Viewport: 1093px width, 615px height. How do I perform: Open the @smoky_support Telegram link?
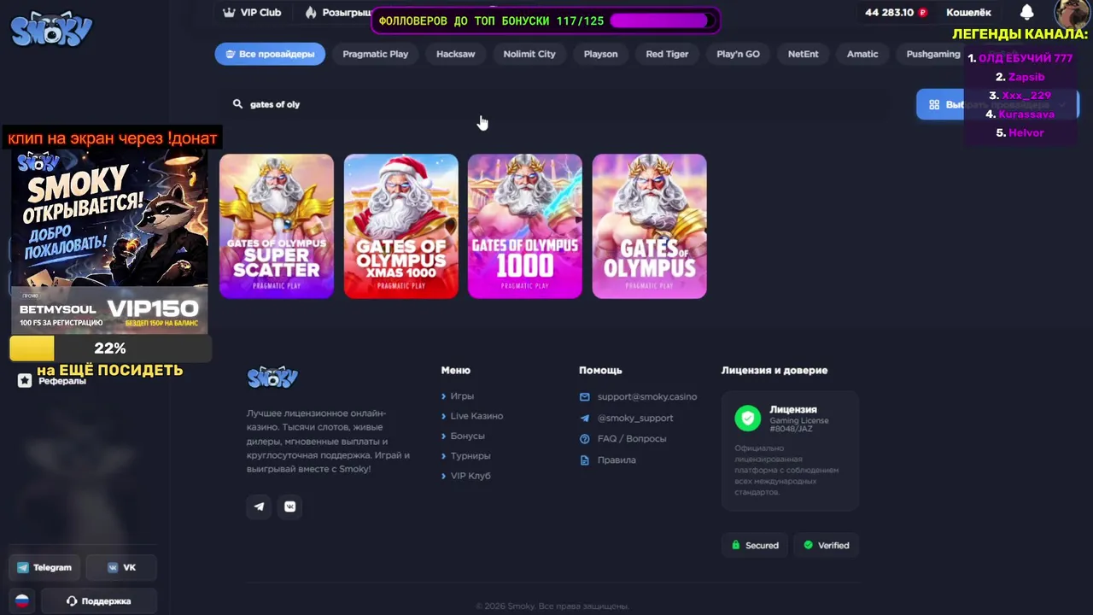click(x=635, y=419)
